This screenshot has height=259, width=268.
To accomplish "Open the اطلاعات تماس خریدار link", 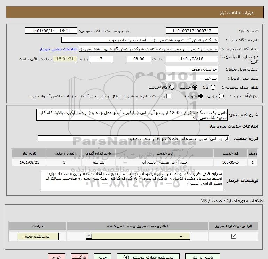I will (x=58, y=49).
